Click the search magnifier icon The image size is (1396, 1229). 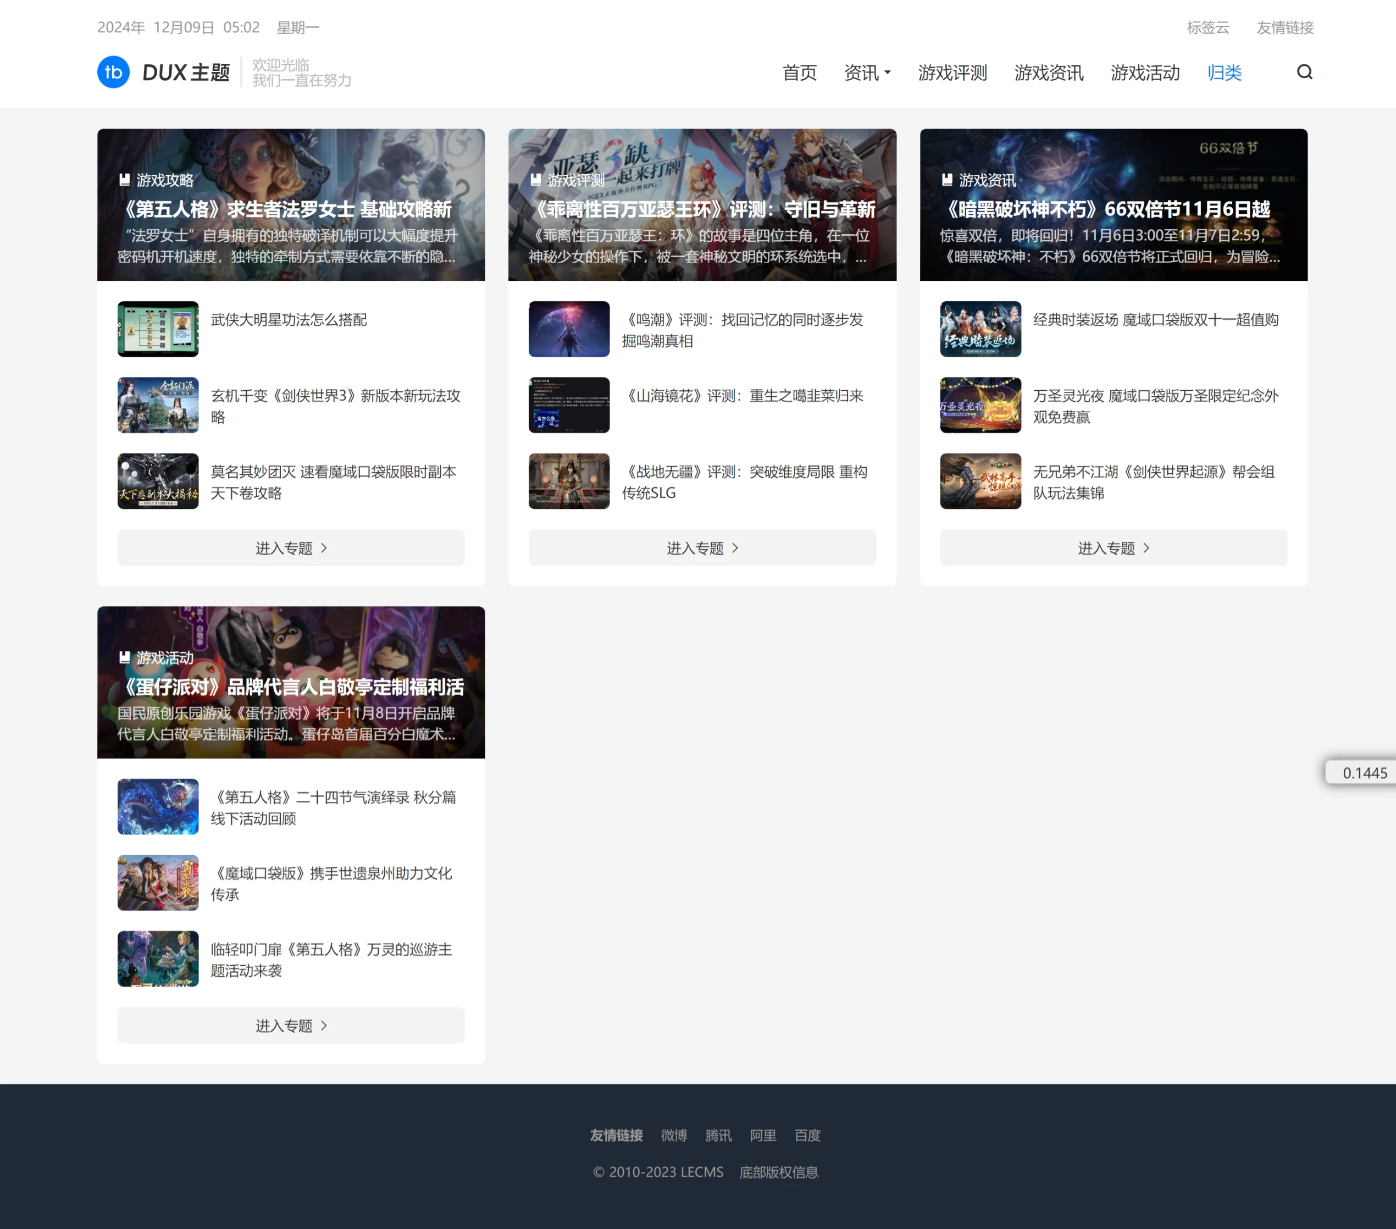coord(1304,72)
